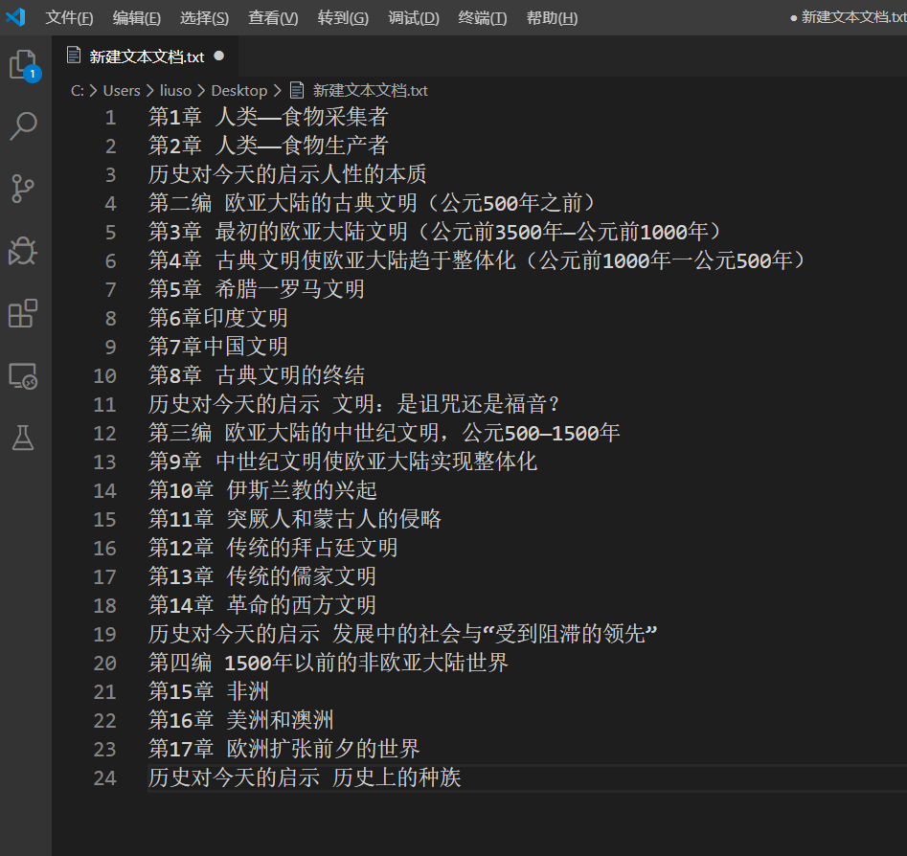Expand the Desktop breadcrumb

238,90
